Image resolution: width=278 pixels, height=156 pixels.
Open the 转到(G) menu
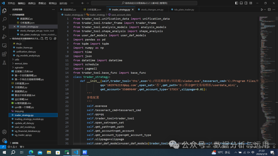pyautogui.click(x=53, y=3)
